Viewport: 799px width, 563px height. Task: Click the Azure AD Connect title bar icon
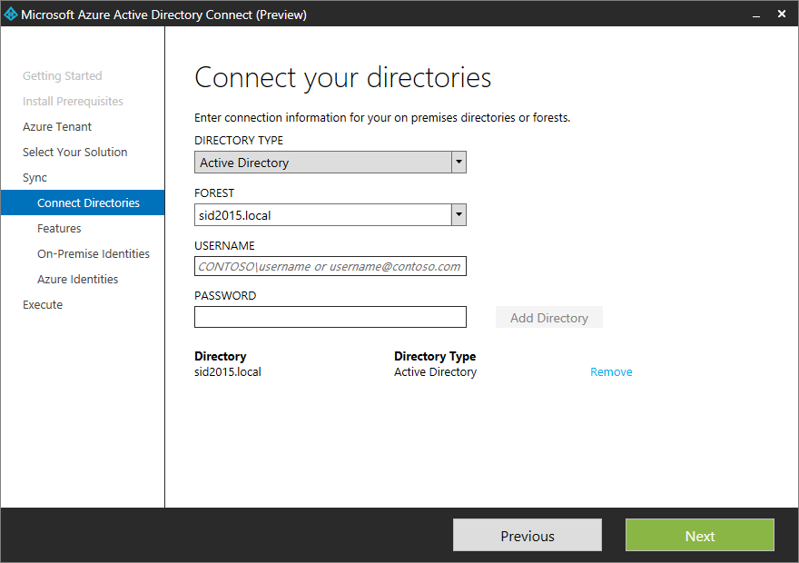(x=13, y=14)
